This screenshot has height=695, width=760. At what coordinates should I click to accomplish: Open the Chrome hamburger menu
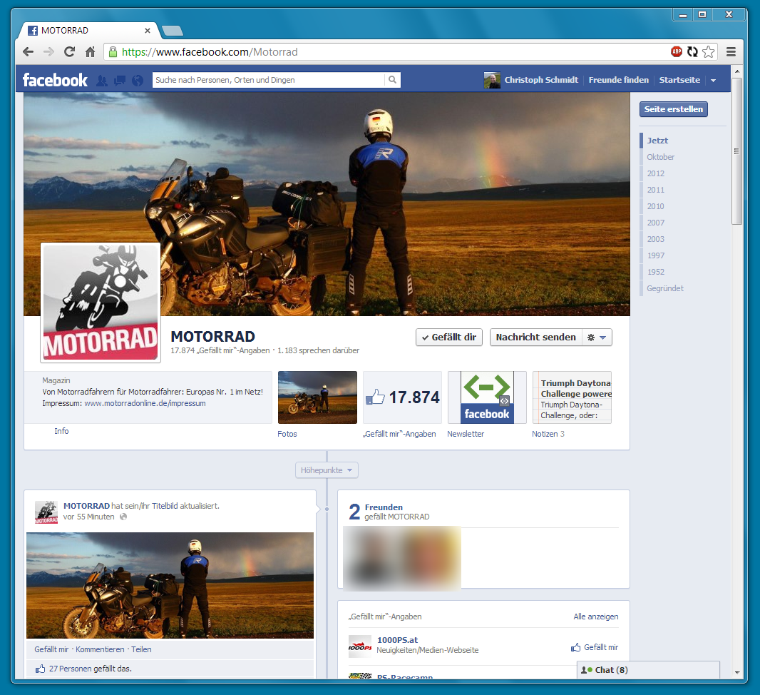pyautogui.click(x=731, y=51)
